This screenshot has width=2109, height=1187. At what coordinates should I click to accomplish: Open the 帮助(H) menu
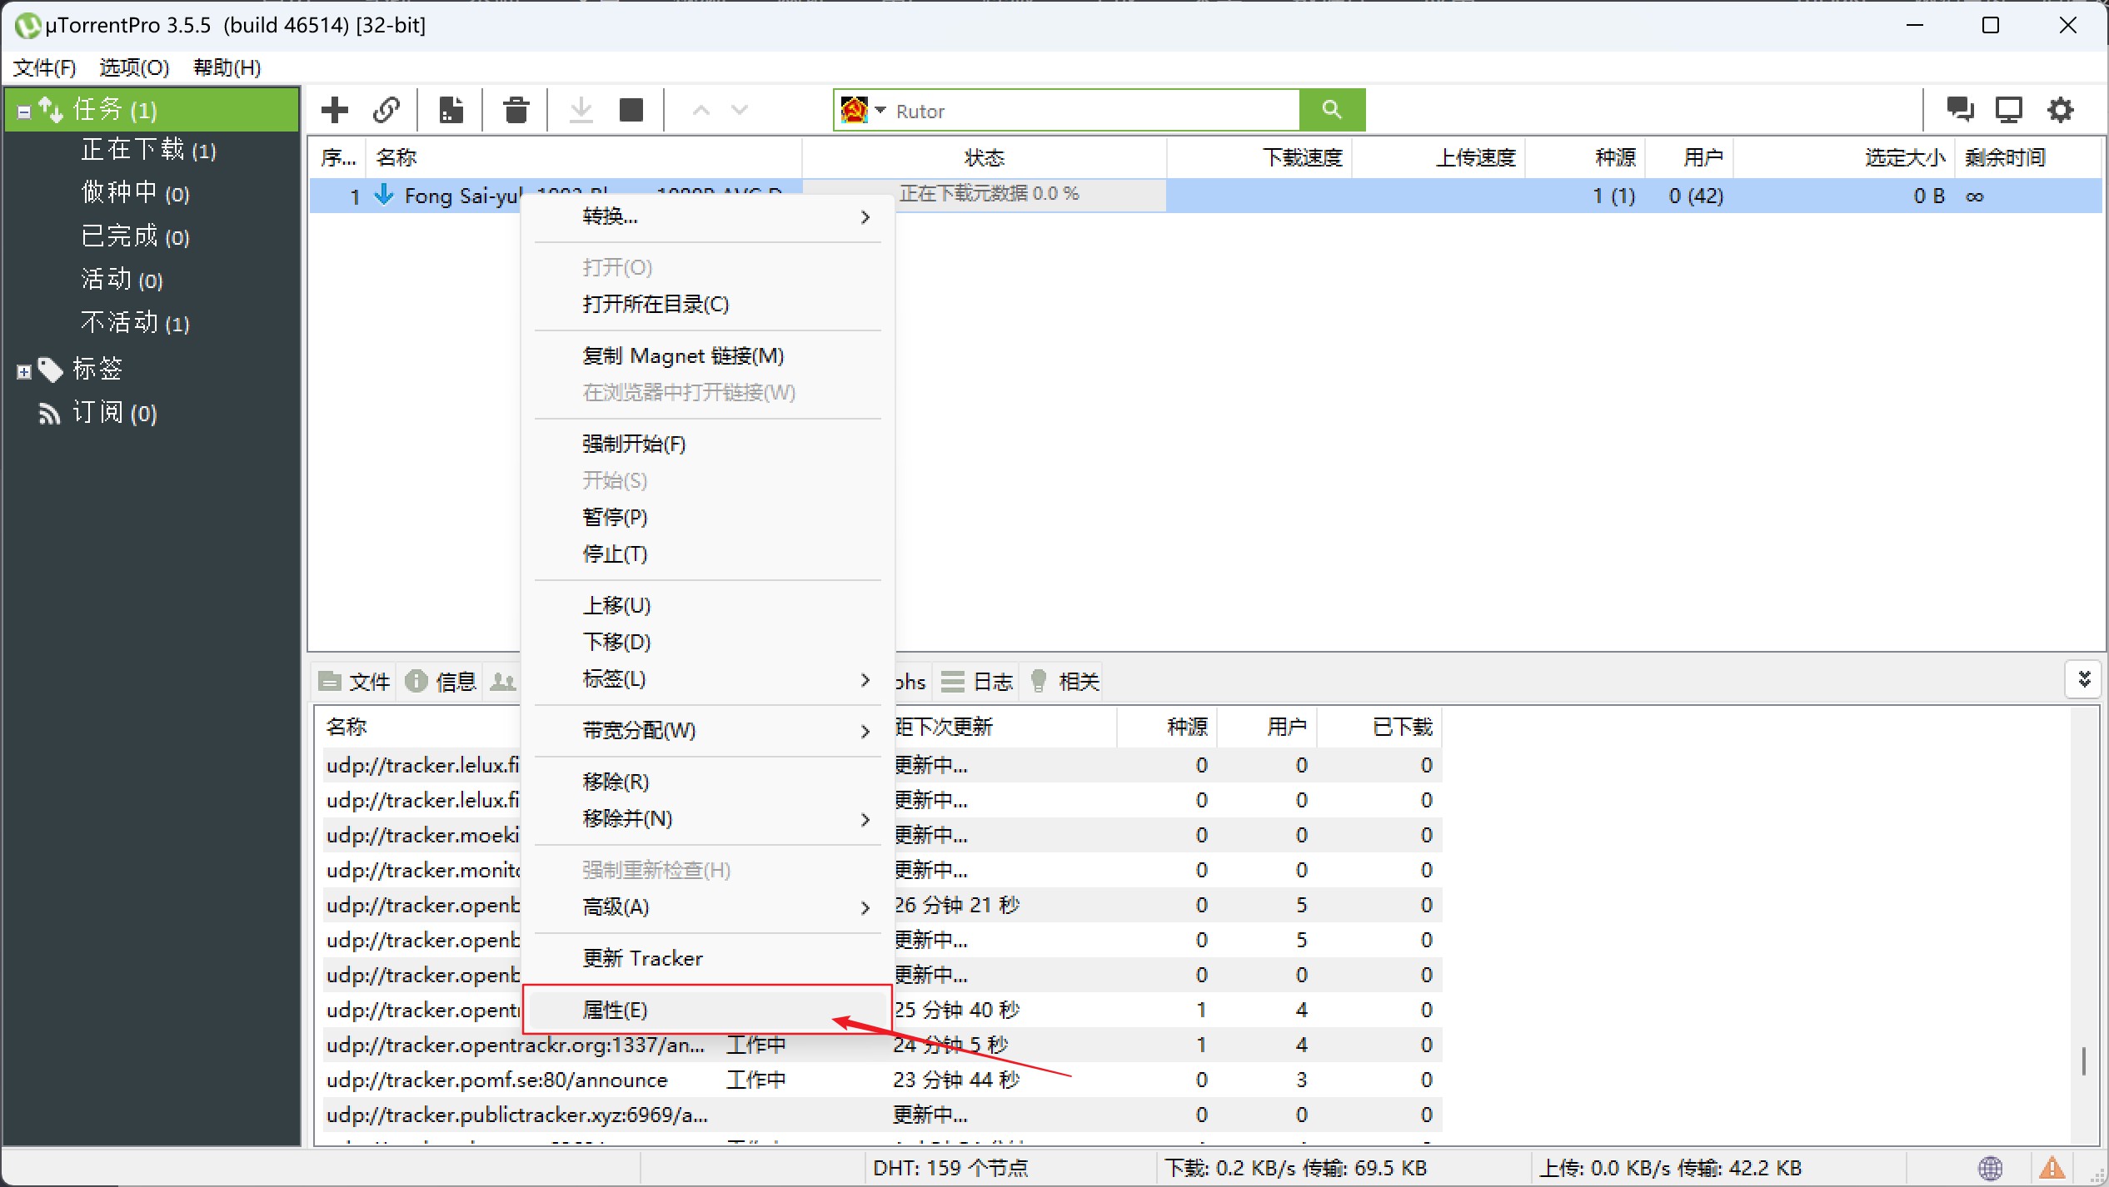pos(227,67)
